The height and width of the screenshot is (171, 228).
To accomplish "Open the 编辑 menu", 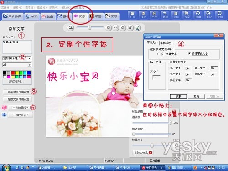I will 18,7.
